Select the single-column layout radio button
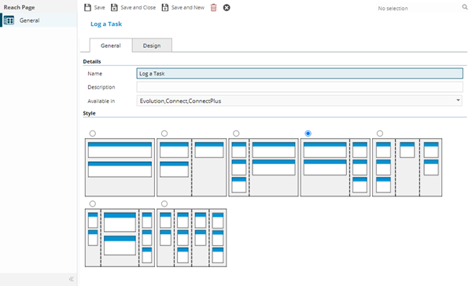 (x=92, y=134)
